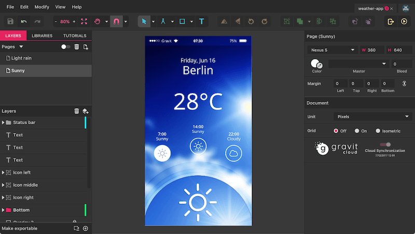Click the flip horizontal icon

(x=224, y=21)
